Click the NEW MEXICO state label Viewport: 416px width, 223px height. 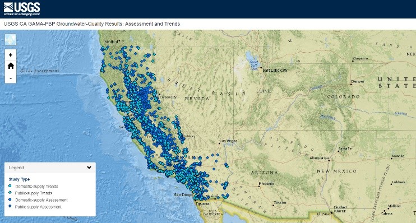click(337, 171)
